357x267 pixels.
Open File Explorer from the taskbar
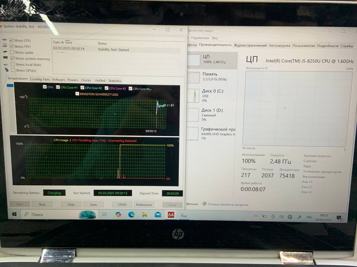[144, 215]
